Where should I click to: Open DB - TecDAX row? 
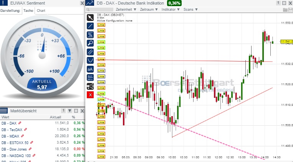click(x=42, y=130)
